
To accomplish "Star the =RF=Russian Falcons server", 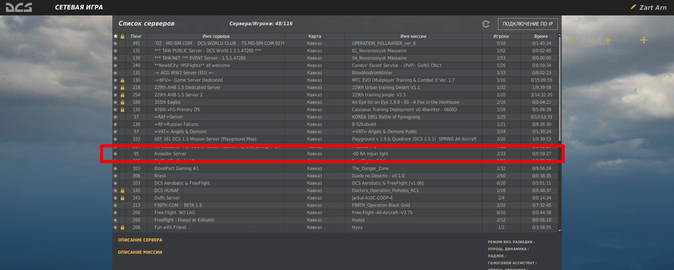I will (x=116, y=124).
